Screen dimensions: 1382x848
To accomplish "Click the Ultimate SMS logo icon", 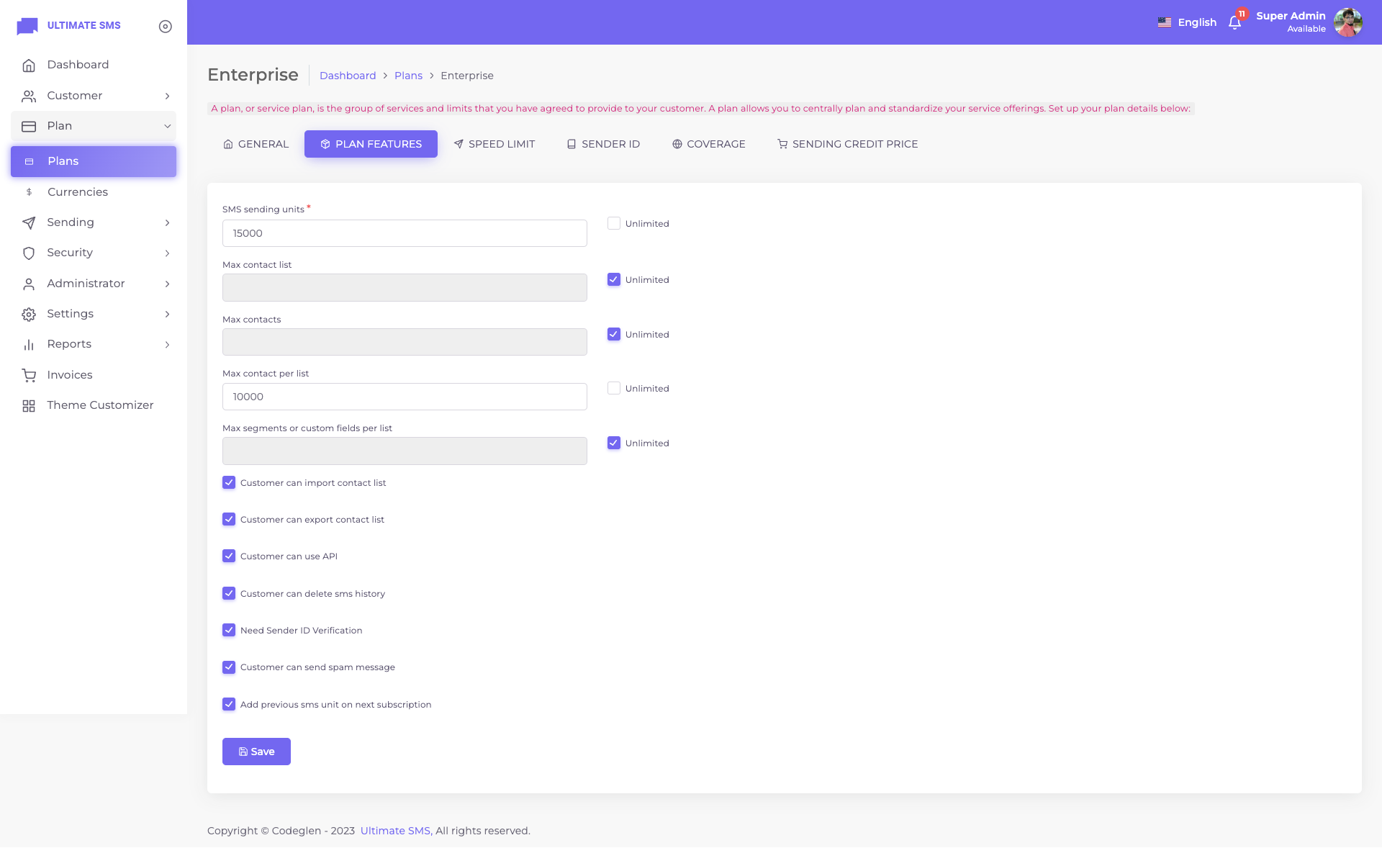I will click(27, 26).
